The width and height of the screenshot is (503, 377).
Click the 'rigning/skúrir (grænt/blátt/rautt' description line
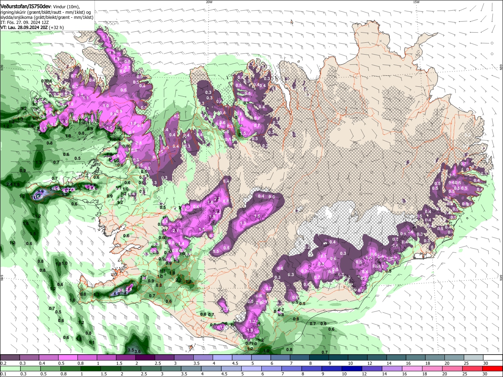(46, 12)
